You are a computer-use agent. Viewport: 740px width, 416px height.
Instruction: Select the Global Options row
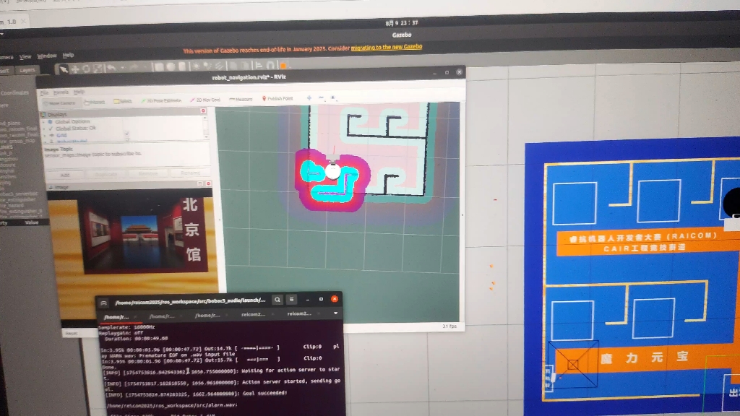[x=72, y=121]
